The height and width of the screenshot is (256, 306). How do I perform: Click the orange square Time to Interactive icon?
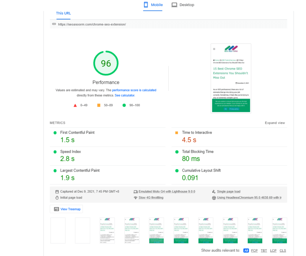(177, 133)
